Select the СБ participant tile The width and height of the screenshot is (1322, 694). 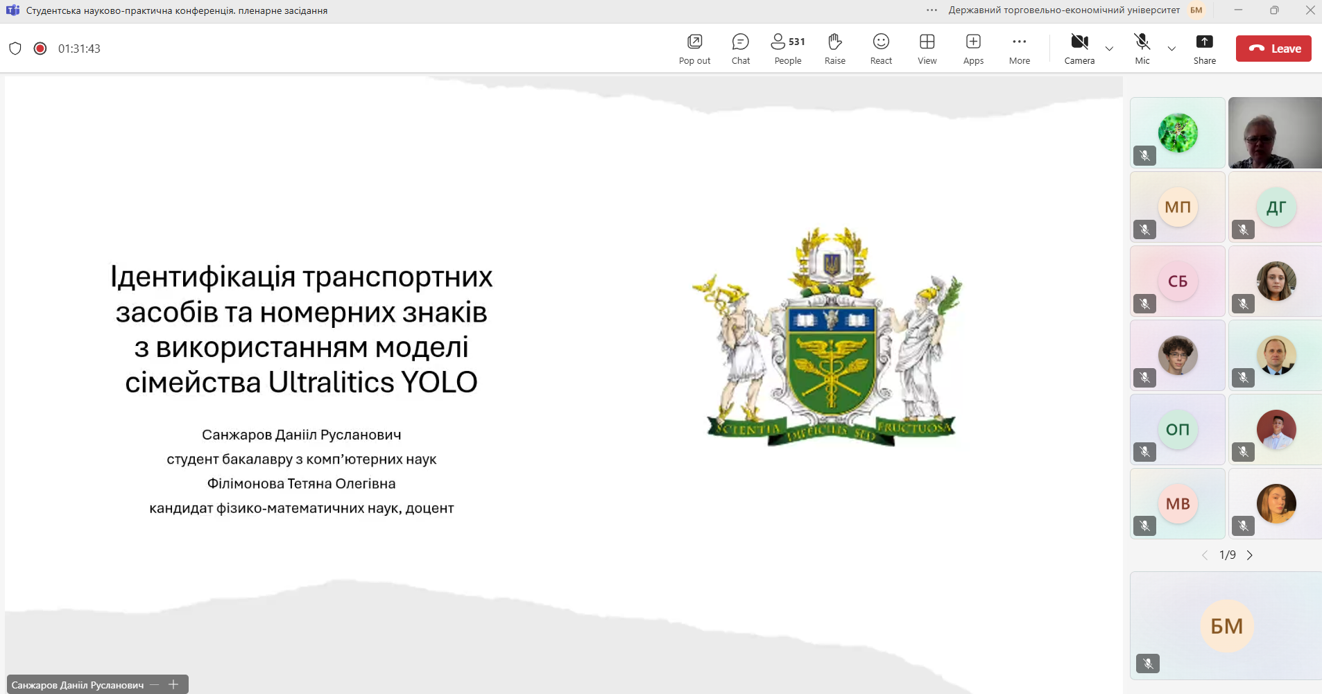[x=1178, y=281]
